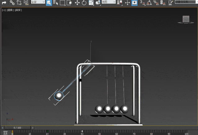Toggle Spinner Snap icon

click(x=163, y=3)
